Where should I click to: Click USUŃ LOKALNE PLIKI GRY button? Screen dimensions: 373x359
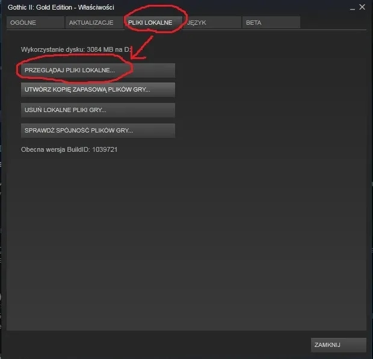[x=97, y=110]
